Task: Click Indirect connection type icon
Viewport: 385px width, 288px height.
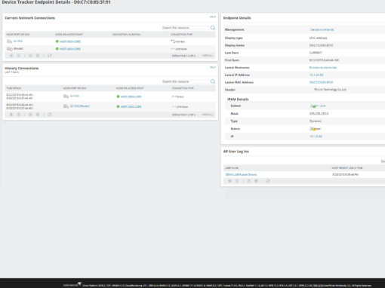Action: tap(173, 41)
